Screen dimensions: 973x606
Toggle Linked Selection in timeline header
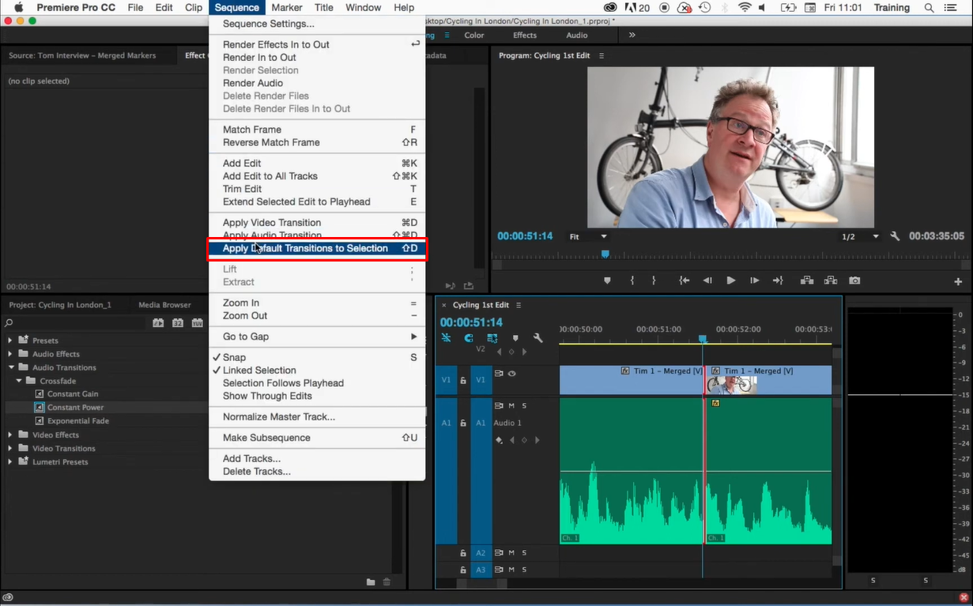pos(492,338)
